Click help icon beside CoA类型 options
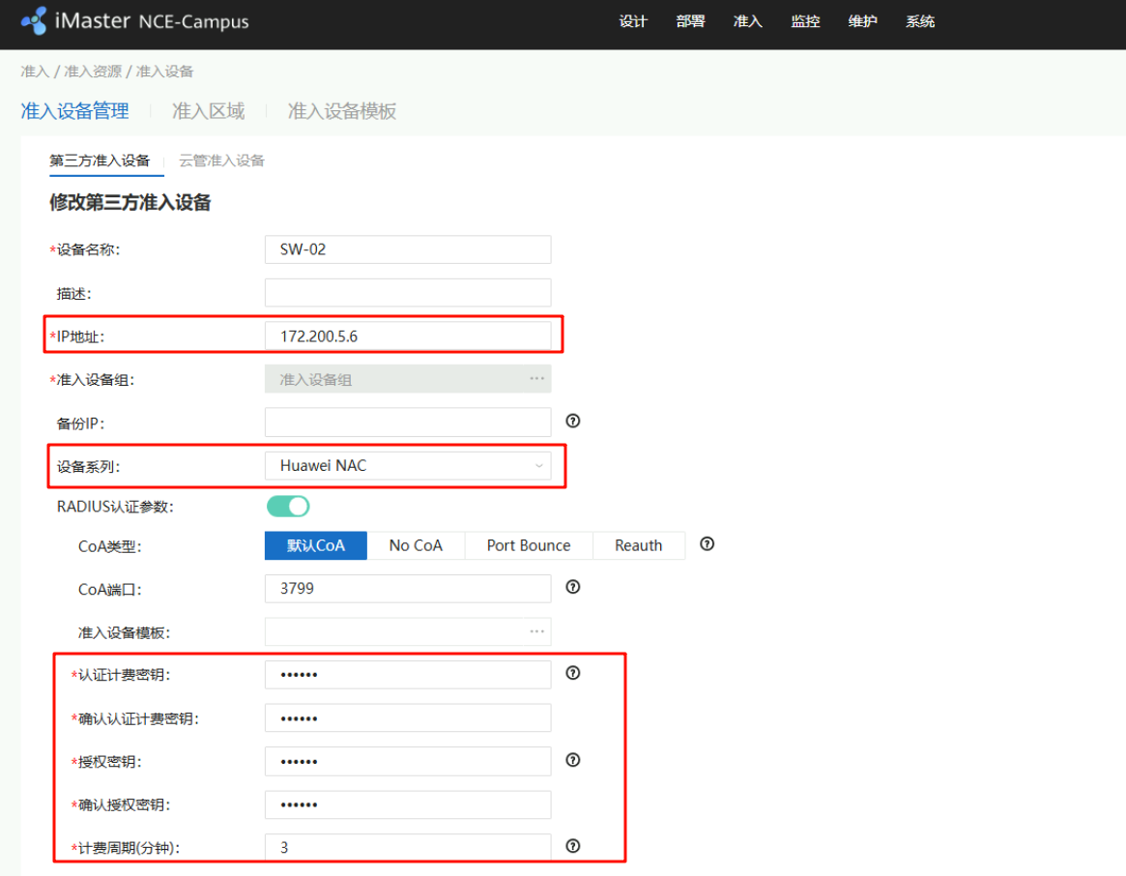This screenshot has width=1126, height=876. pyautogui.click(x=707, y=544)
